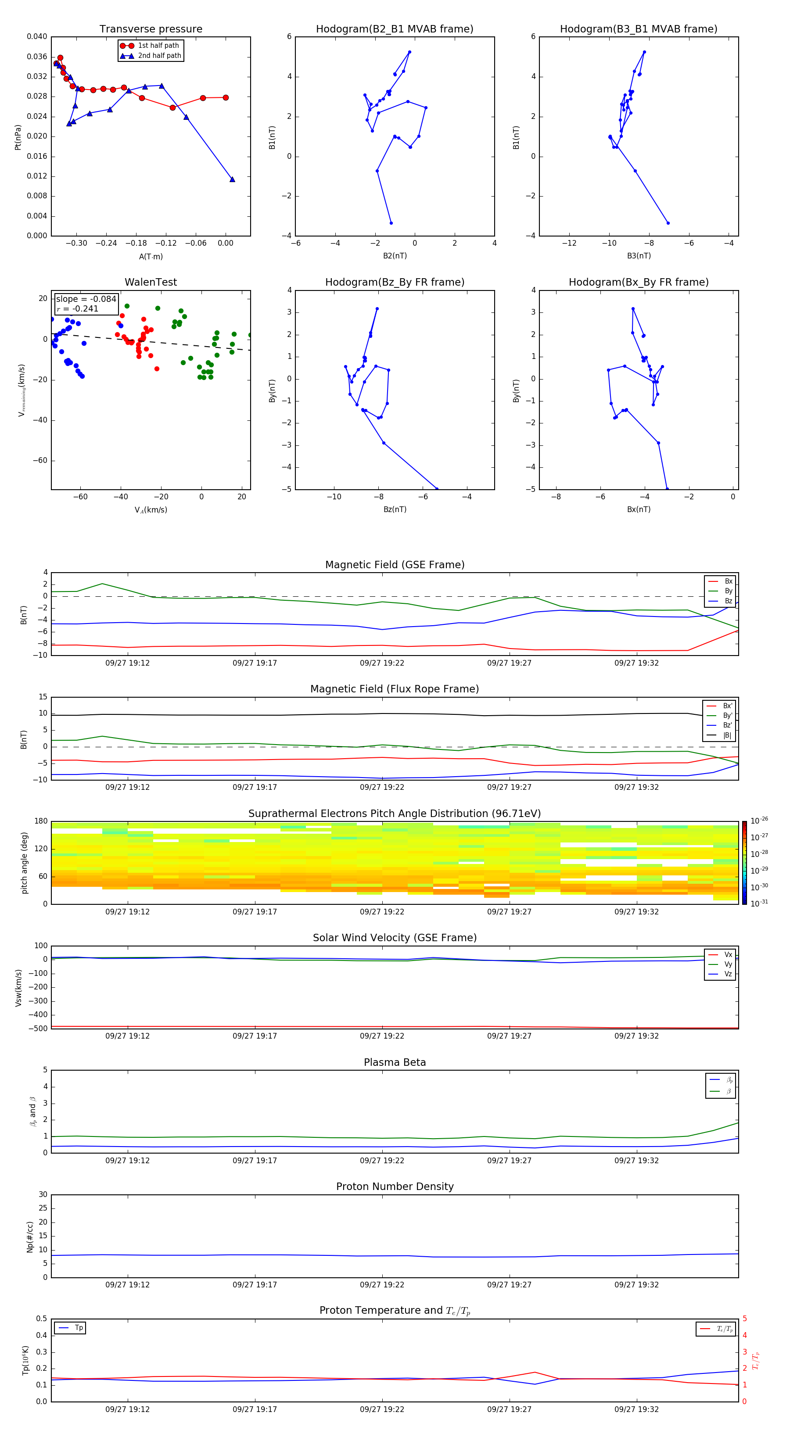
Task: Click the lowest blue triangle in Transverse pressure plot
Action: 232,179
